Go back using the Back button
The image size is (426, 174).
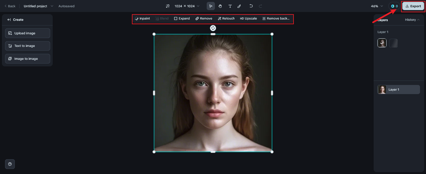tap(10, 6)
